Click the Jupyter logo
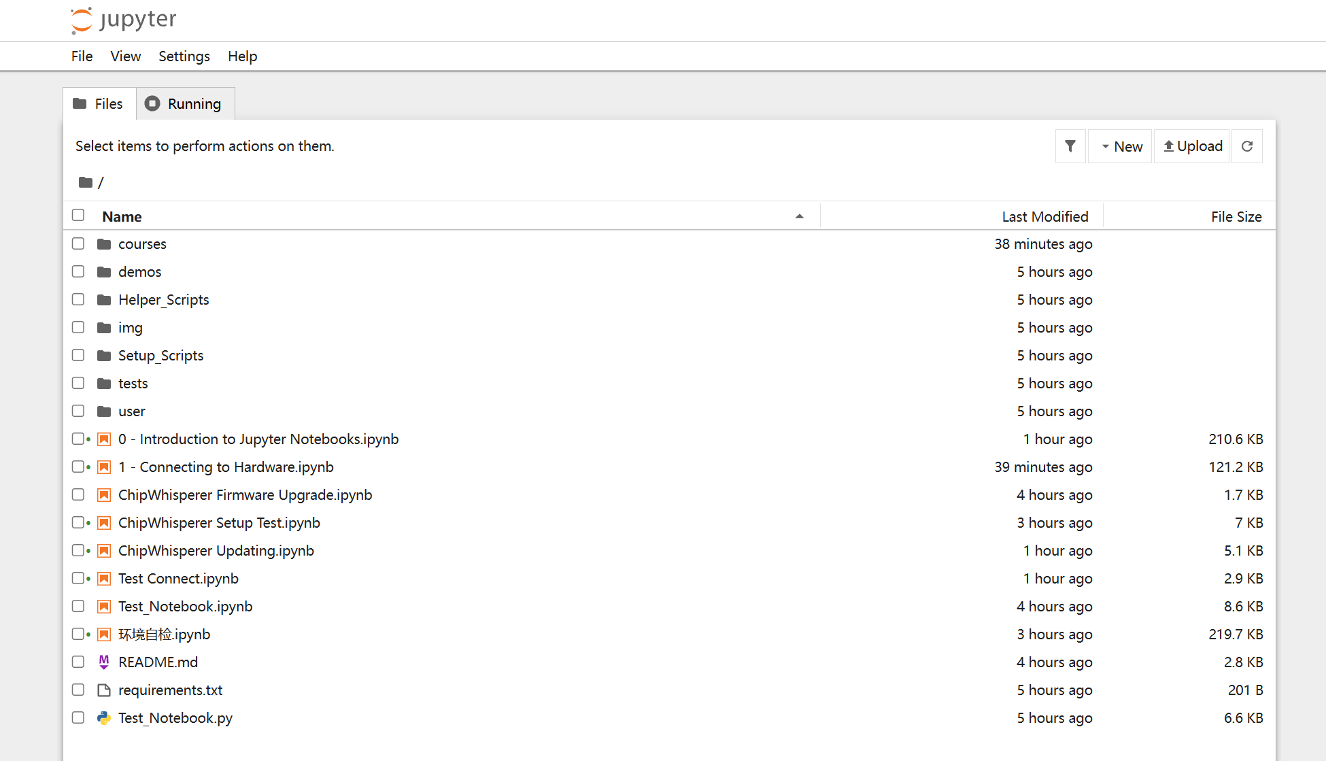Screen dimensions: 1326x761 coord(123,20)
